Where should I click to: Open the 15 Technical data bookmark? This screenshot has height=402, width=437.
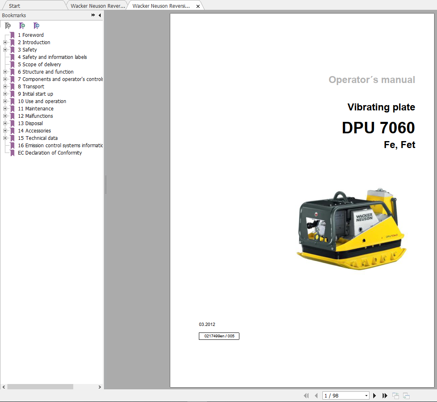38,138
